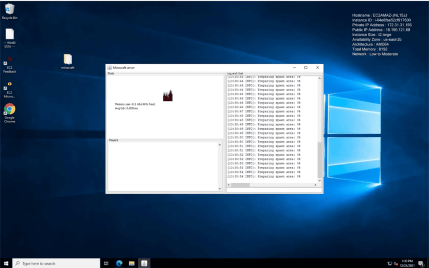The width and height of the screenshot is (429, 268).
Task: Click the log horizontal scrollbar thumb
Action: click(x=240, y=185)
